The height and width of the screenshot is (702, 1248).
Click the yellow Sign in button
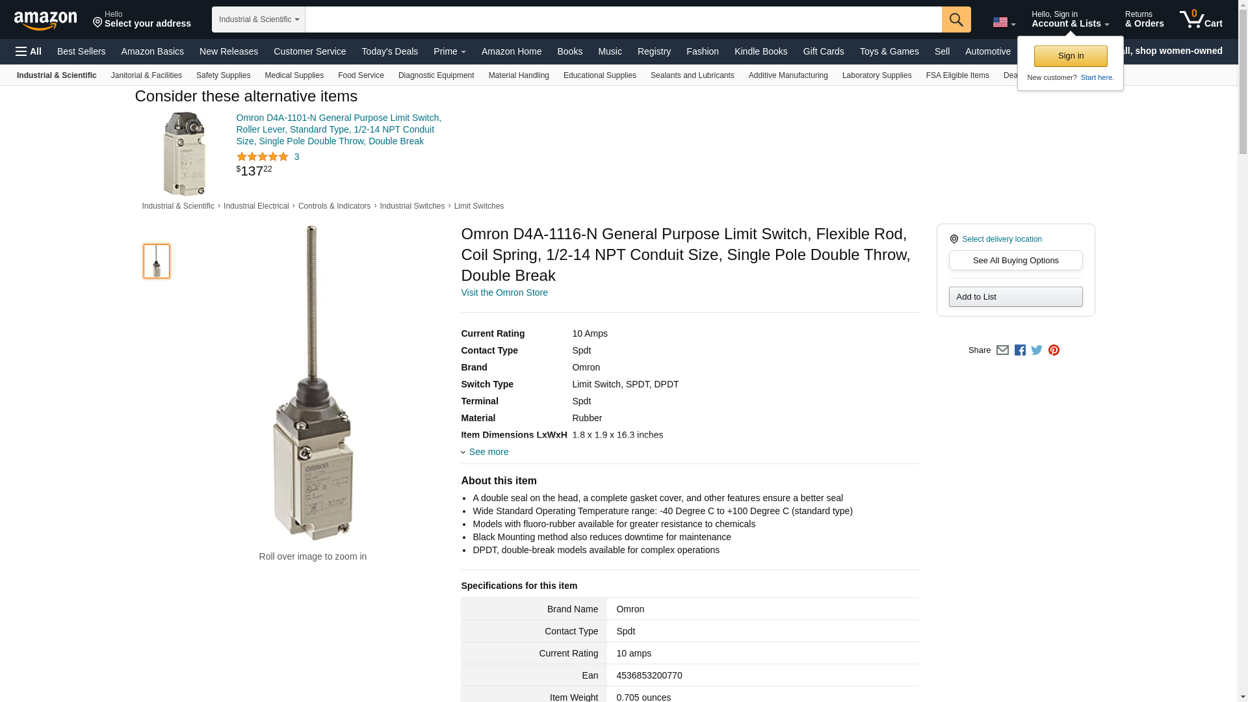coord(1071,56)
